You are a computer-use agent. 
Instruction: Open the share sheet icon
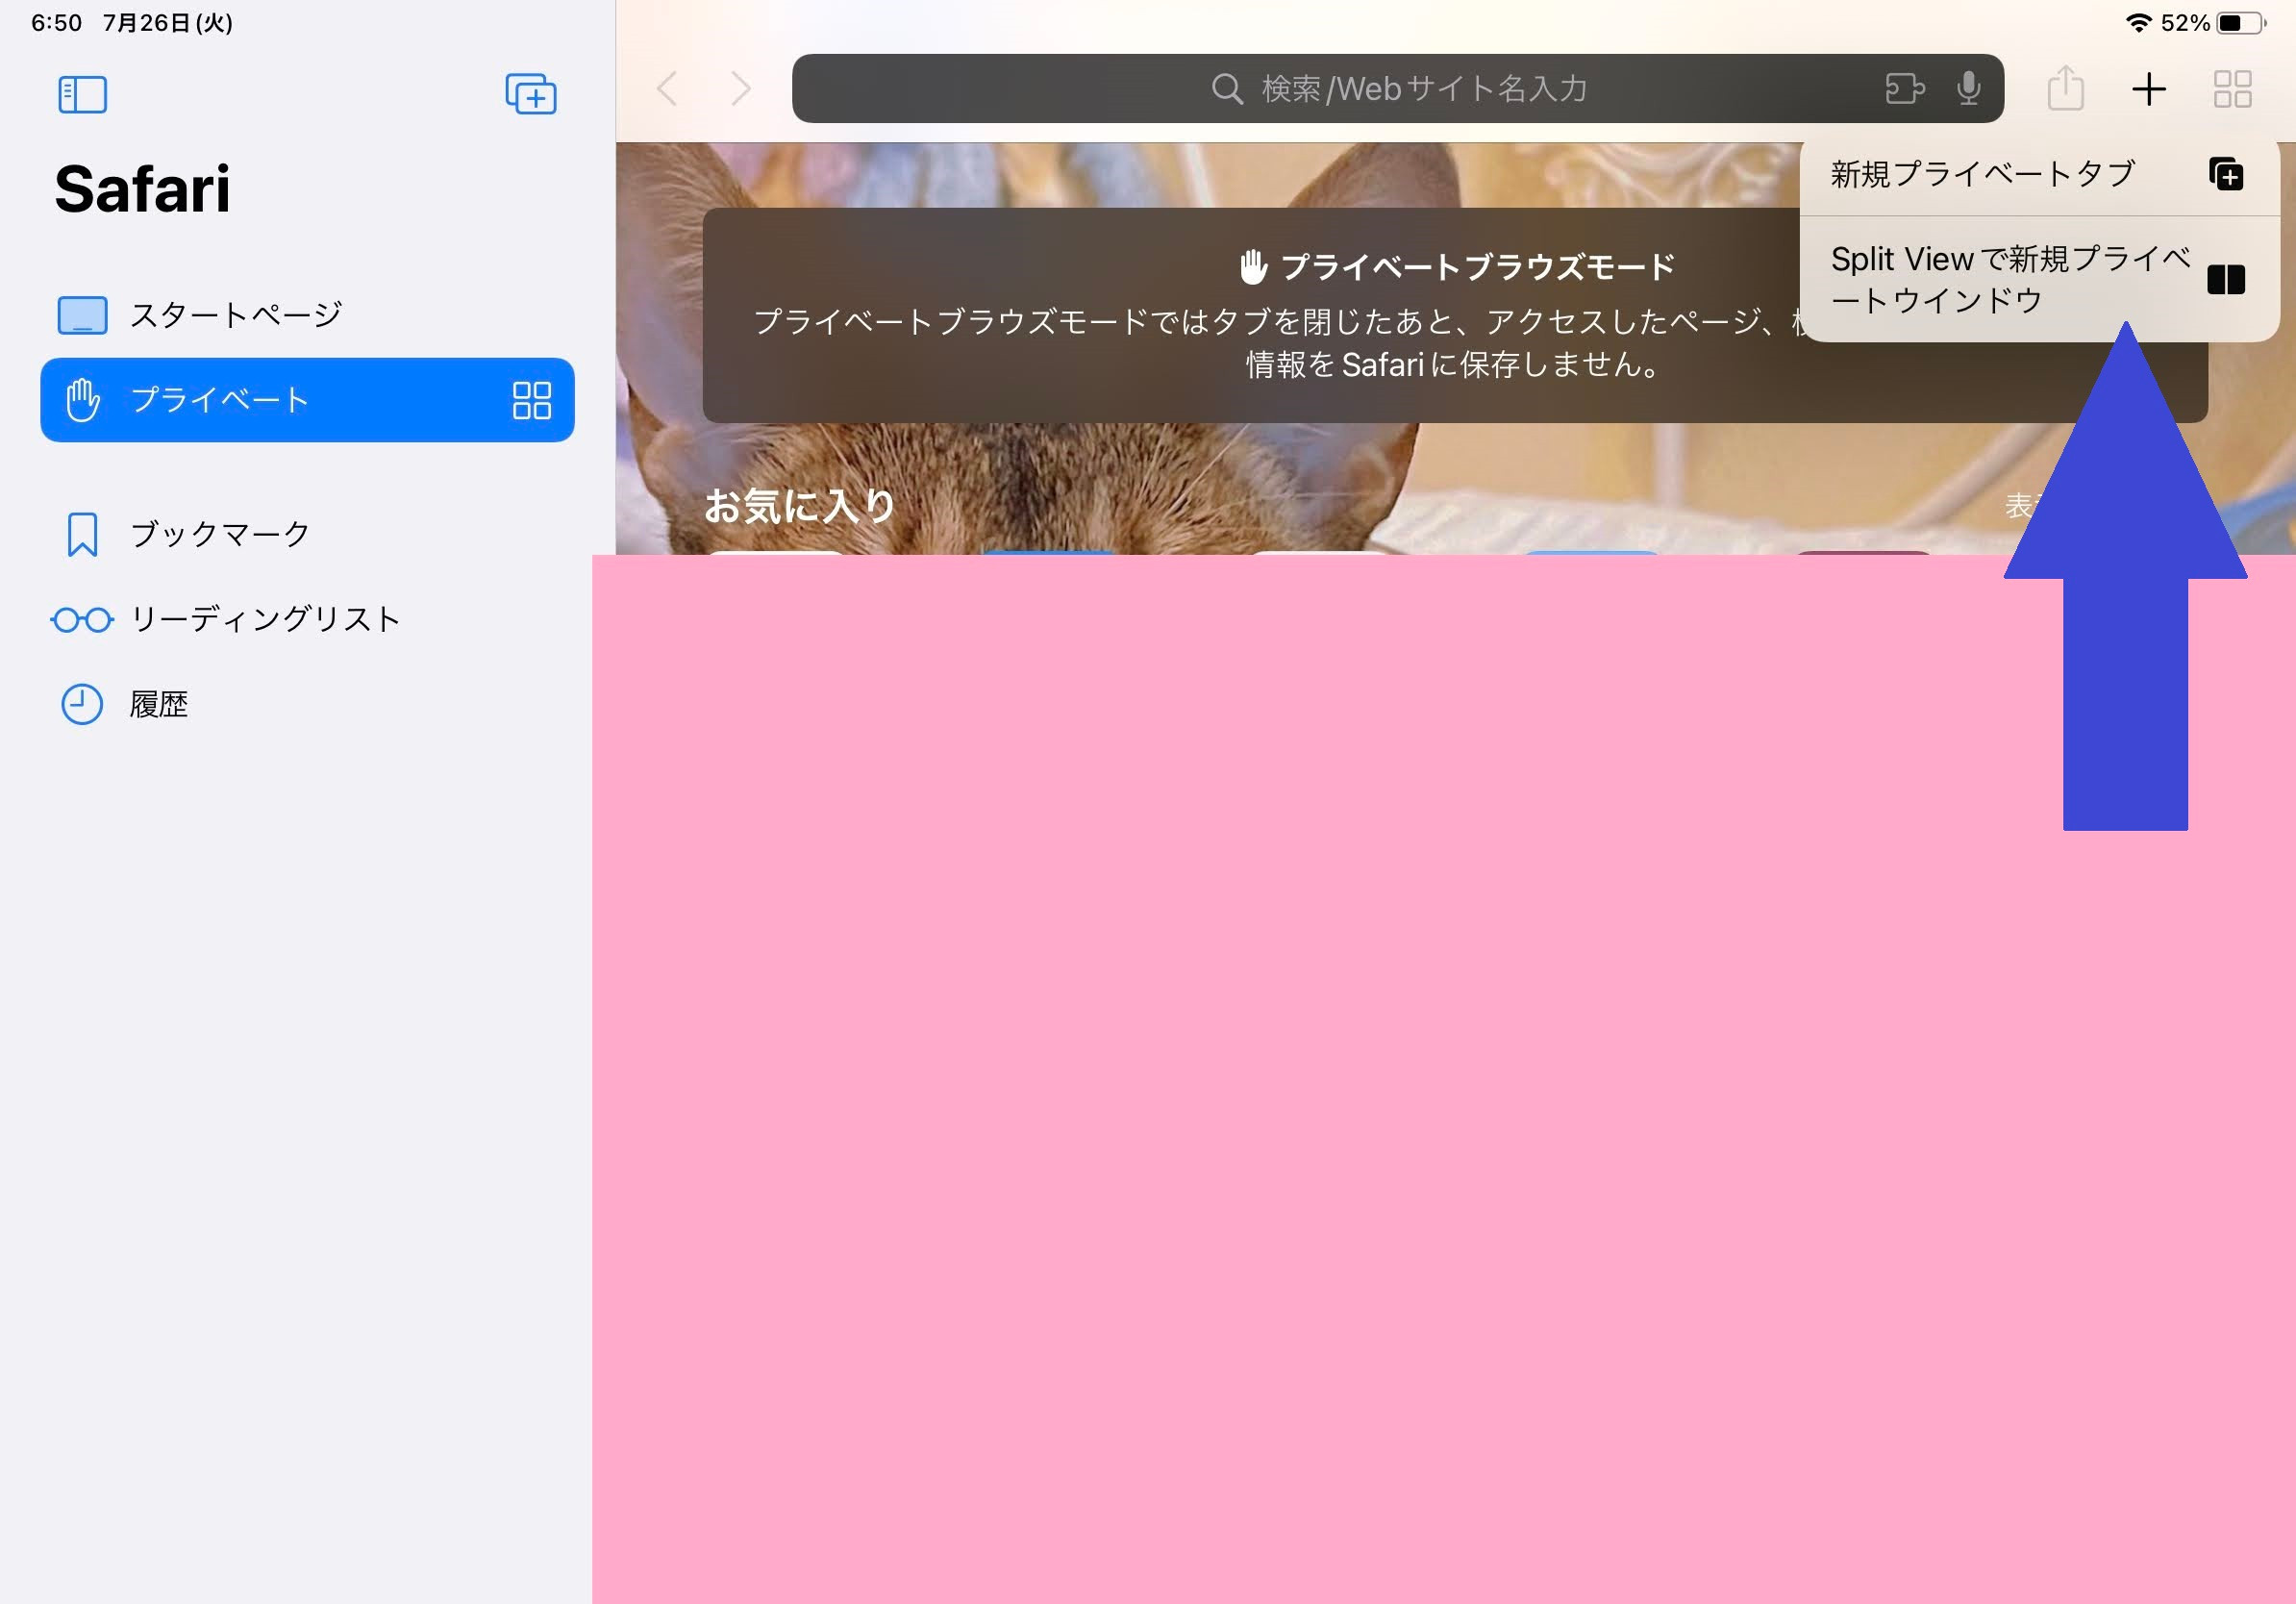pos(2065,89)
